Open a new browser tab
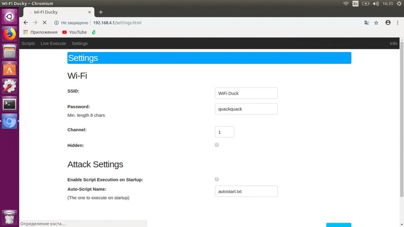Viewport: 404px width, 227px height. pos(101,12)
